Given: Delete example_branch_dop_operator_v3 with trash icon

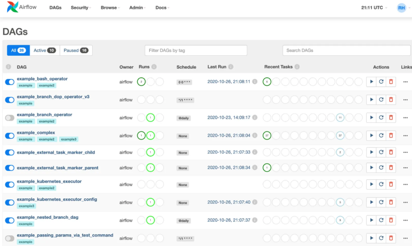Looking at the screenshot, I should (391, 100).
